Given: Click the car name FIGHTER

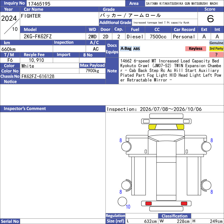Looking at the screenshot, I should 31,16.
